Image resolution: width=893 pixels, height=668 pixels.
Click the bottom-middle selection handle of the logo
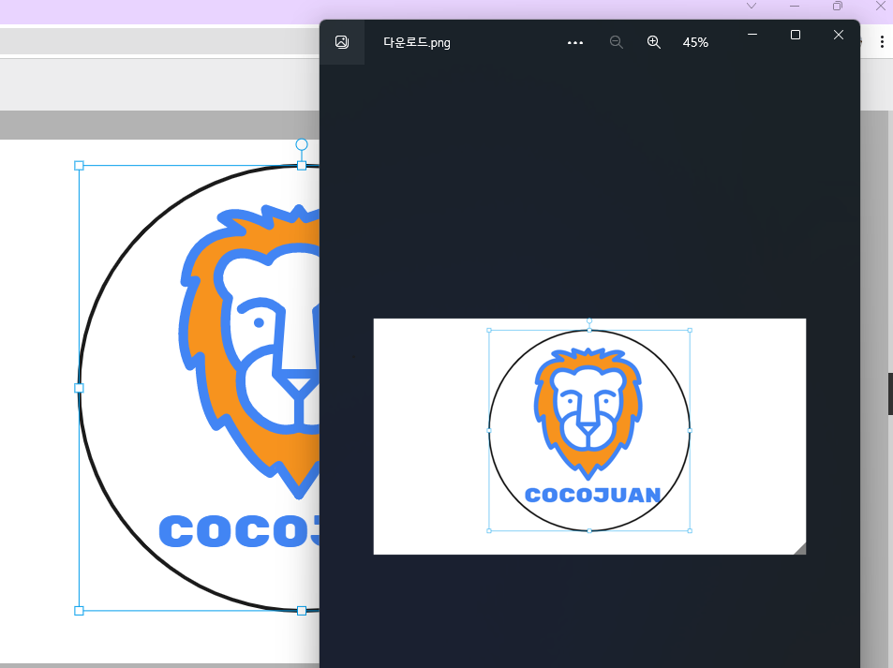coord(302,611)
